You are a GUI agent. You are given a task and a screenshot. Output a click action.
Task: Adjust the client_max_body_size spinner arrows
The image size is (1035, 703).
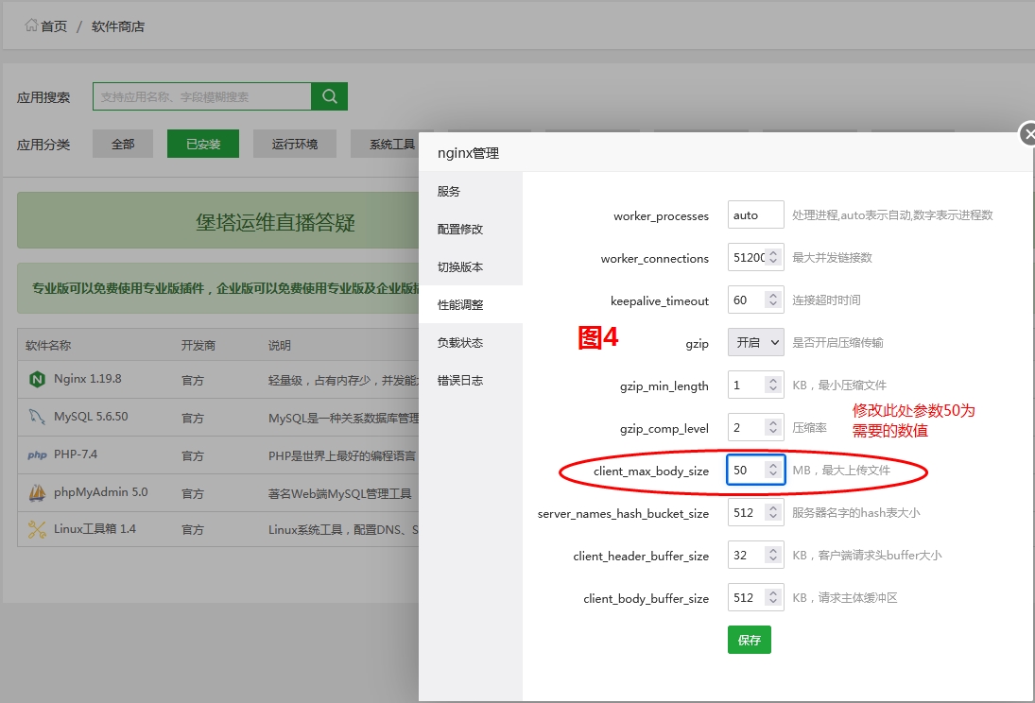tap(773, 470)
